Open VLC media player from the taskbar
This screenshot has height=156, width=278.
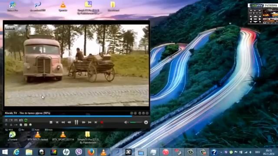[103, 152]
